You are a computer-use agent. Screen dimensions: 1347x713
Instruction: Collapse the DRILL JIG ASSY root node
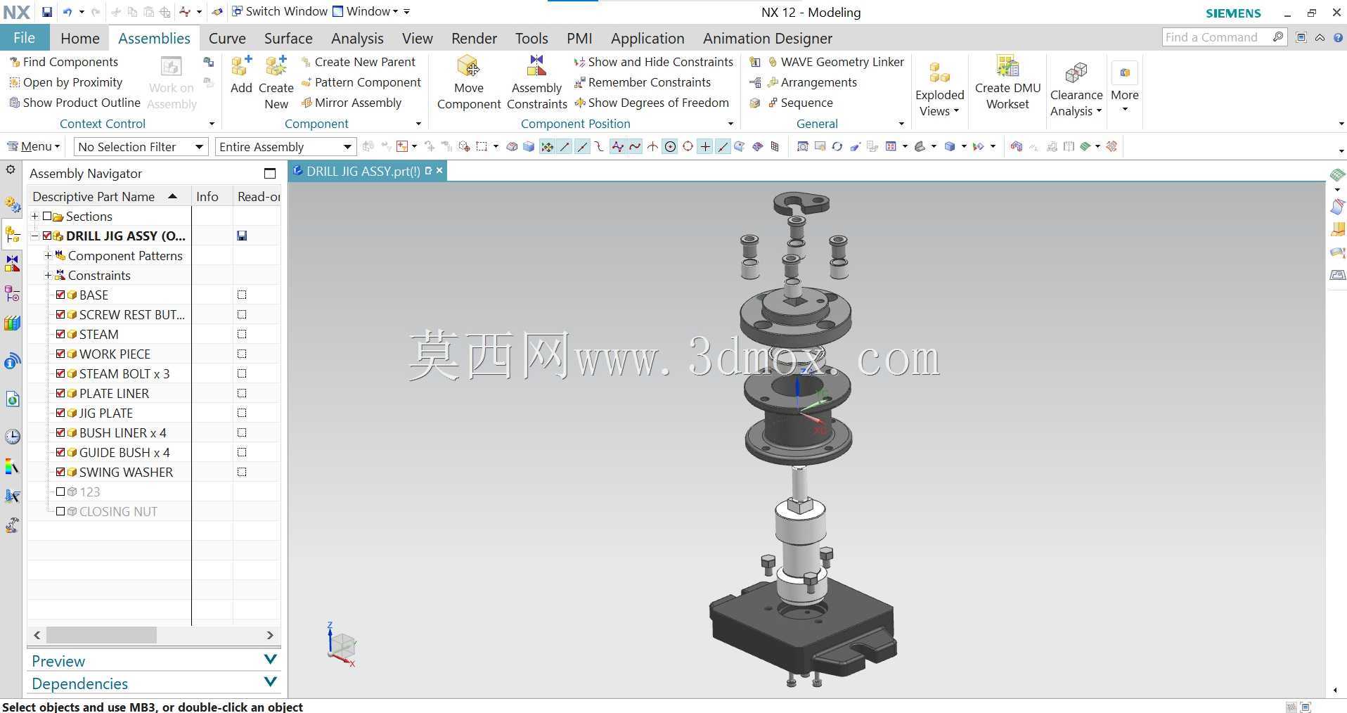click(x=34, y=236)
